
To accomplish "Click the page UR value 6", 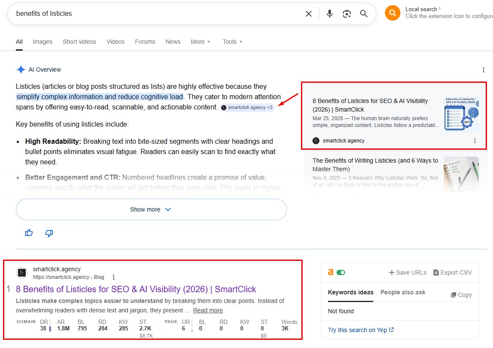I will (183, 329).
